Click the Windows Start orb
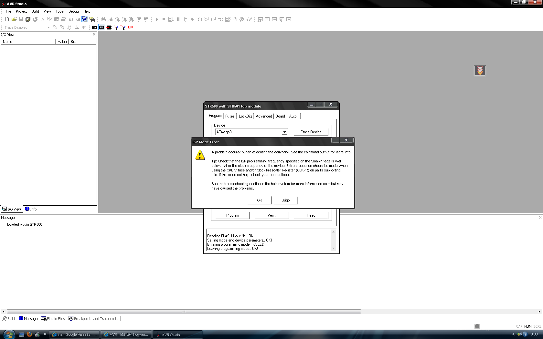This screenshot has width=543, height=339. click(9, 334)
